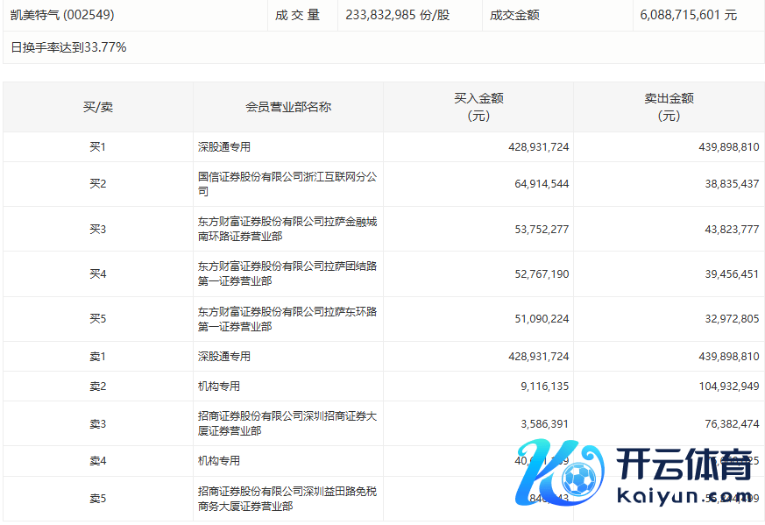The image size is (765, 525).
Task: Click 国信证券浙江互联网分公司 branch name
Action: [x=287, y=184]
